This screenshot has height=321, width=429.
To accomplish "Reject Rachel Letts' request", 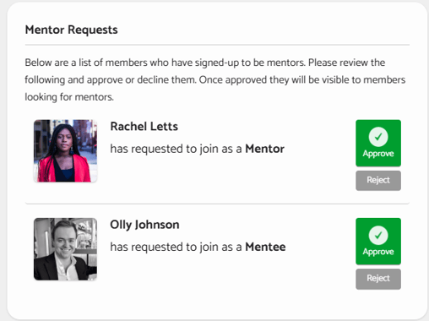I will pyautogui.click(x=378, y=181).
